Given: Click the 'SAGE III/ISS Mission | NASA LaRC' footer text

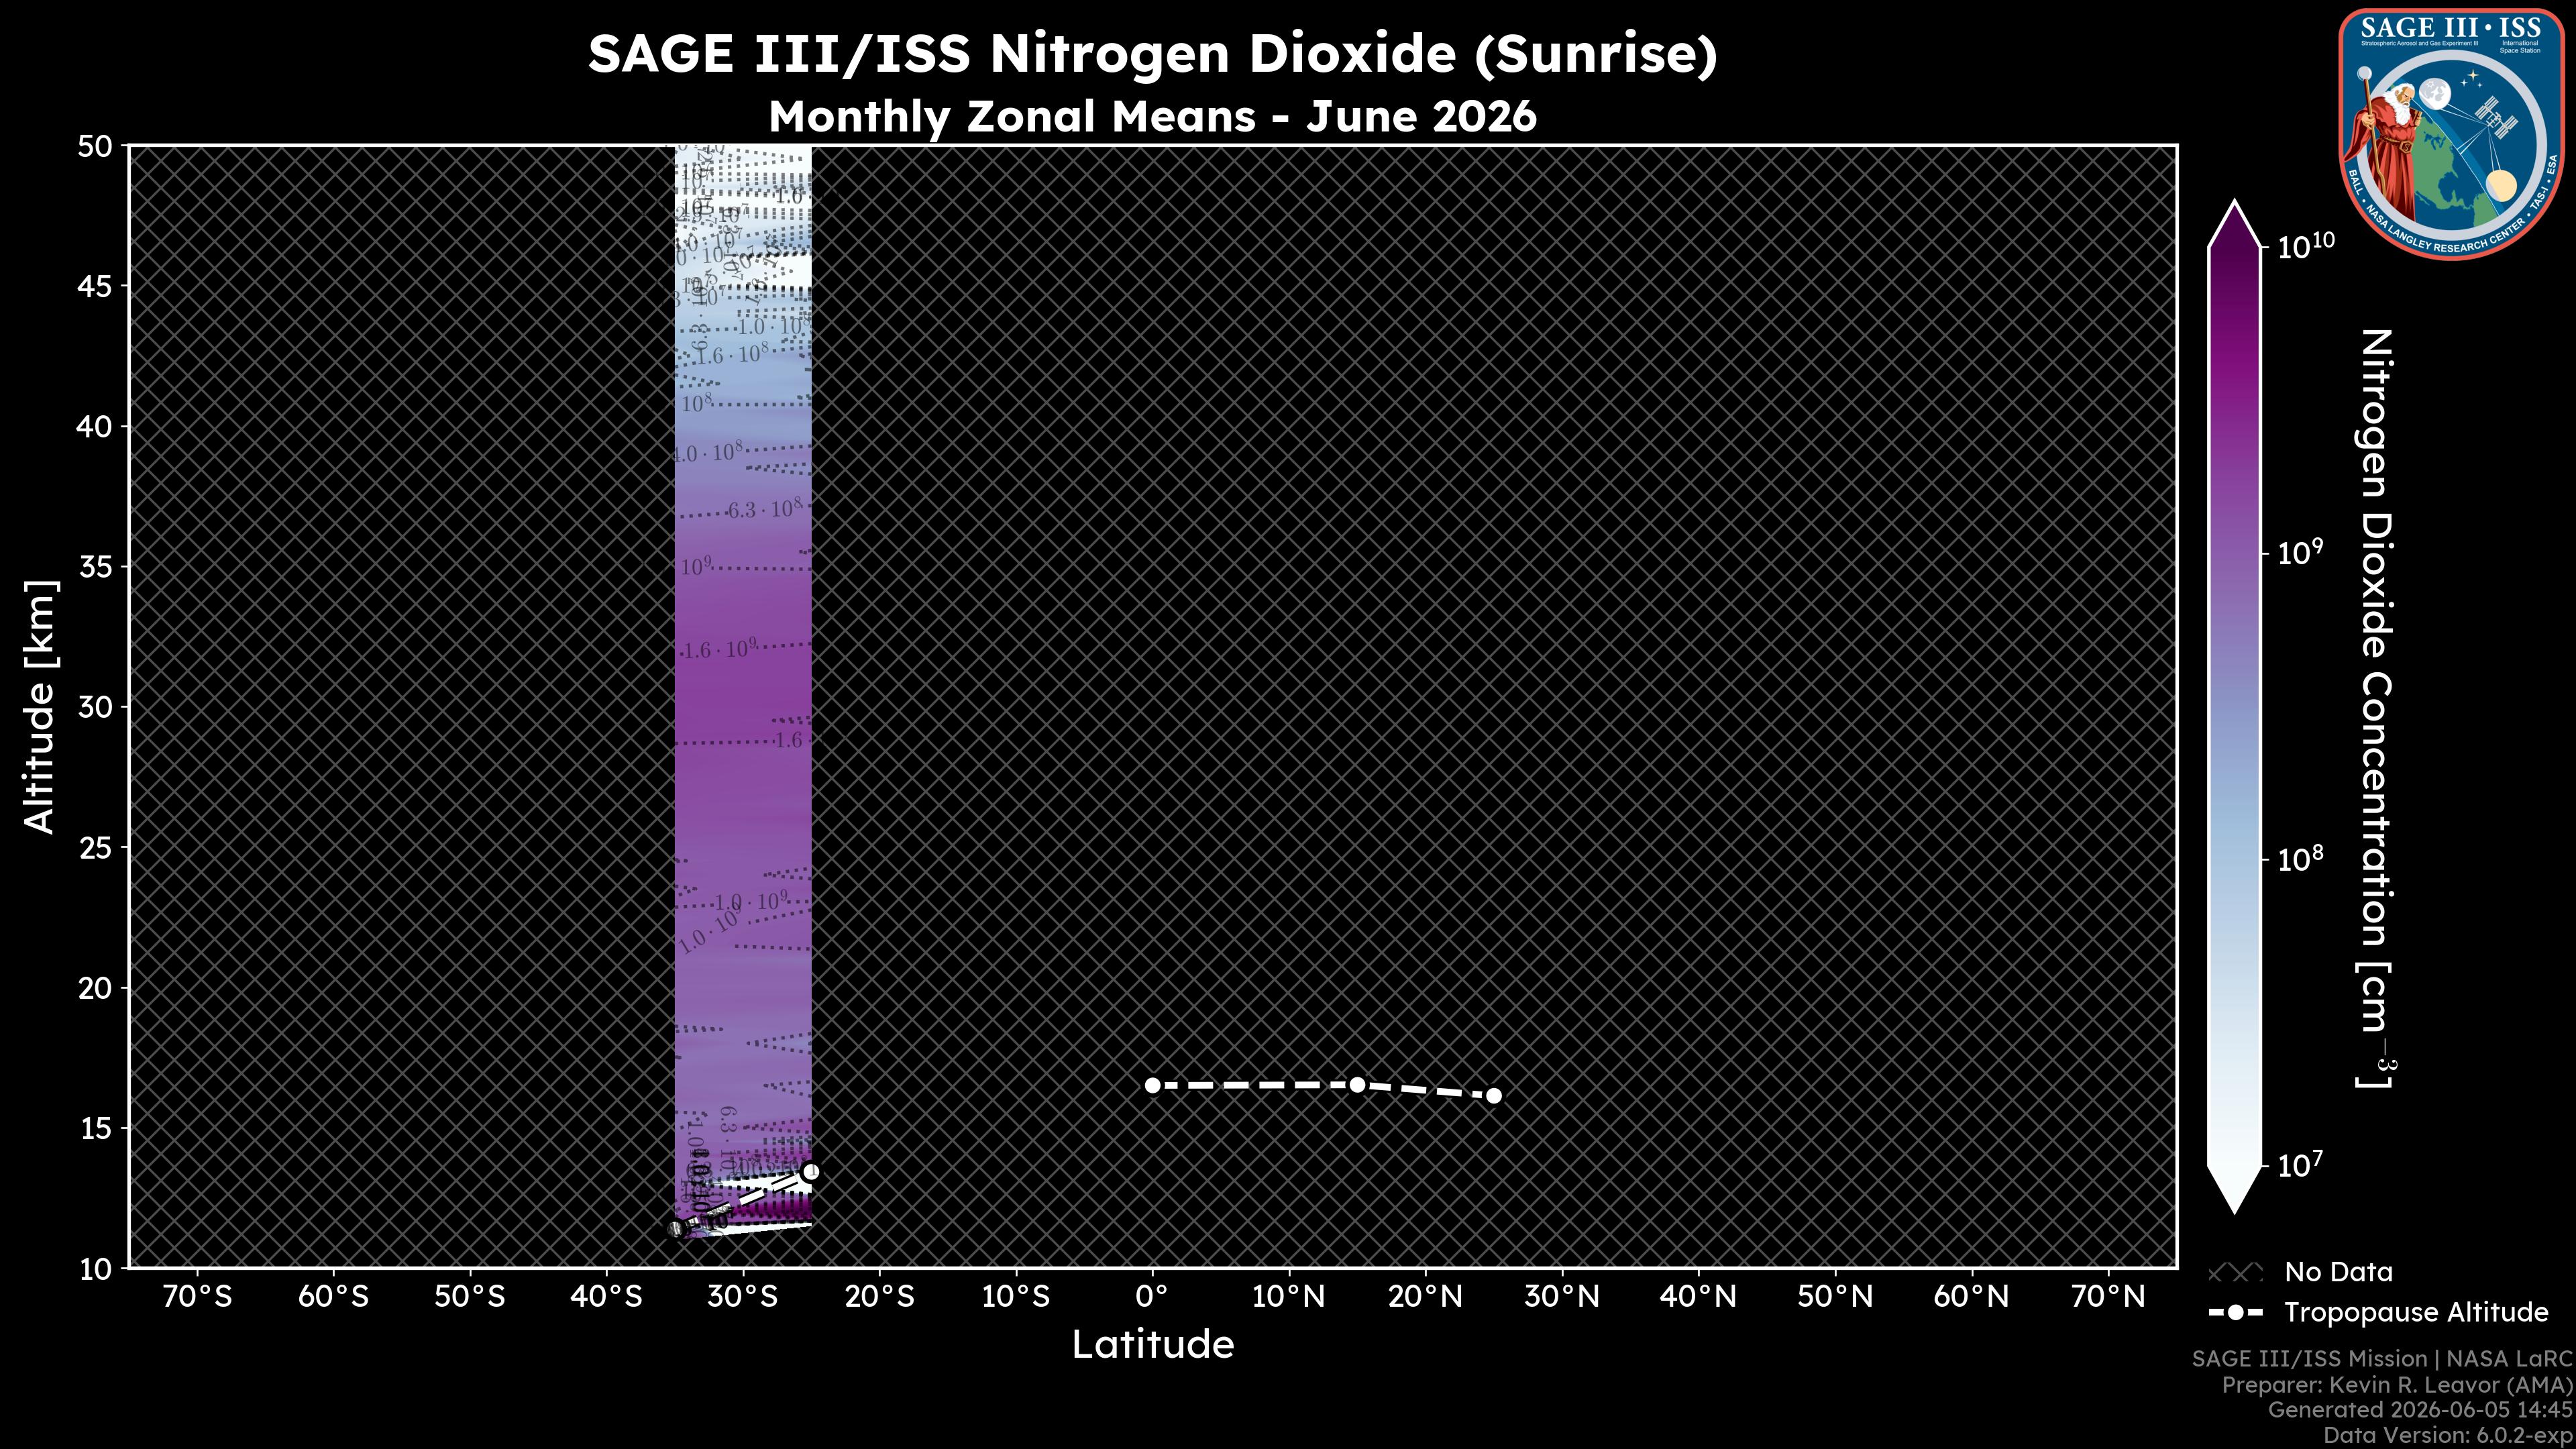Looking at the screenshot, I should [x=2381, y=1359].
